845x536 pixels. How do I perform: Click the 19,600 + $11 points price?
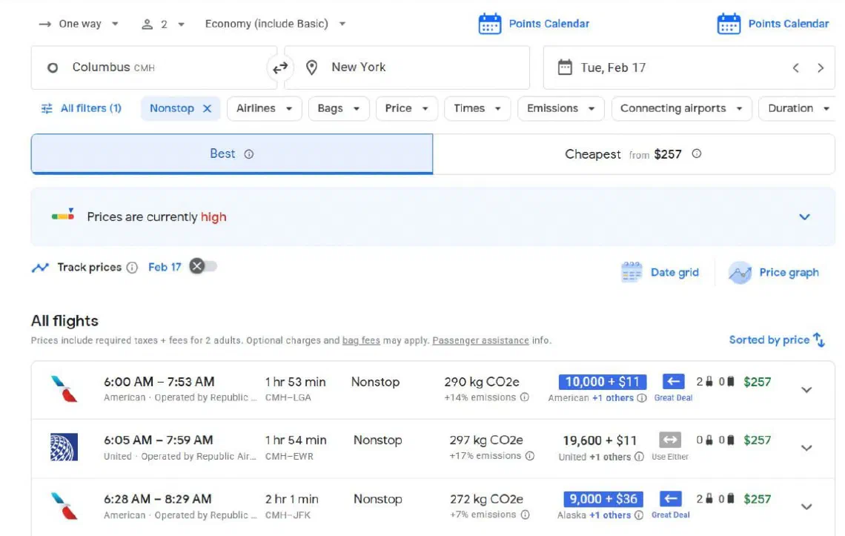pyautogui.click(x=600, y=440)
